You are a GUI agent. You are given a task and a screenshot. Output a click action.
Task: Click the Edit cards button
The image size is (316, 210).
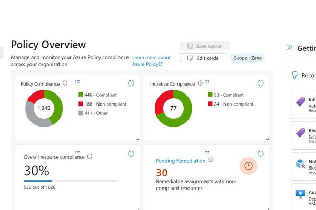(x=203, y=58)
